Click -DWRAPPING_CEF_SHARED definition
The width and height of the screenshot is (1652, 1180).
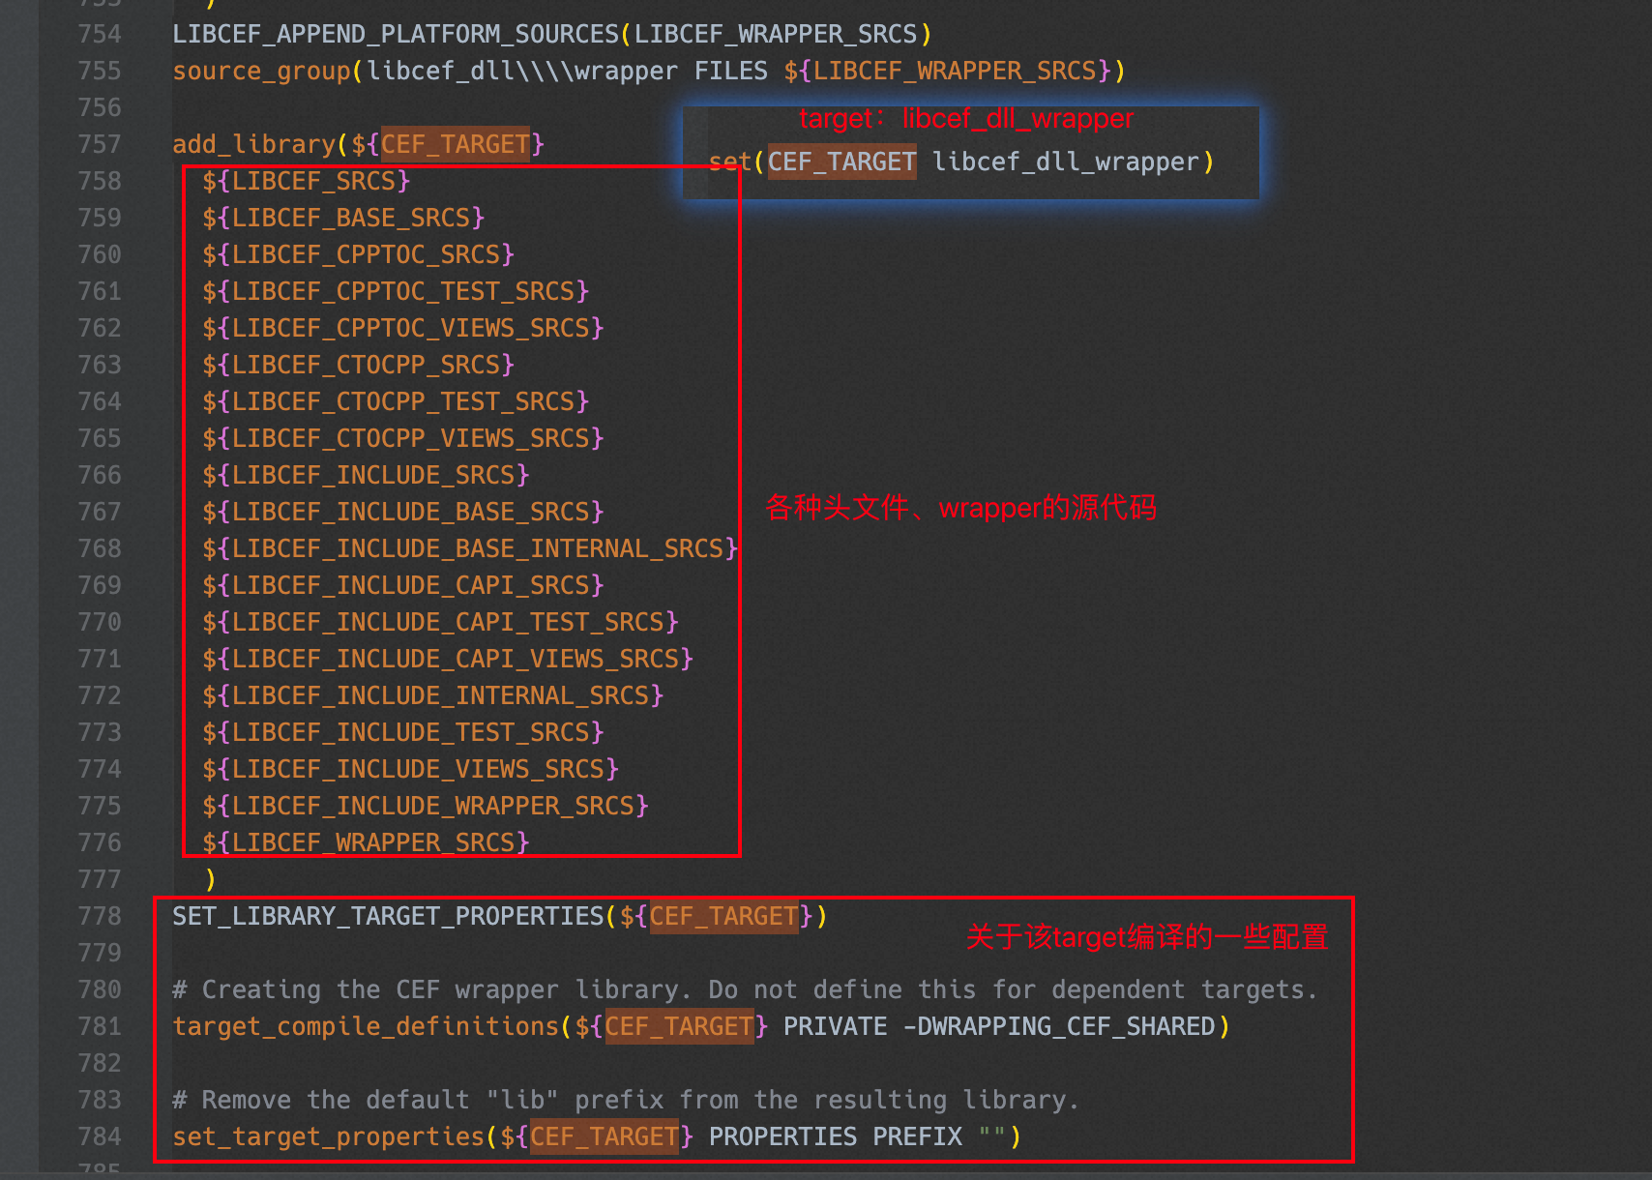point(1058,1026)
